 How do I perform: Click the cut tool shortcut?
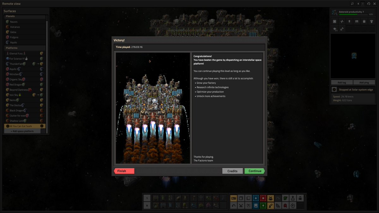[241, 205]
